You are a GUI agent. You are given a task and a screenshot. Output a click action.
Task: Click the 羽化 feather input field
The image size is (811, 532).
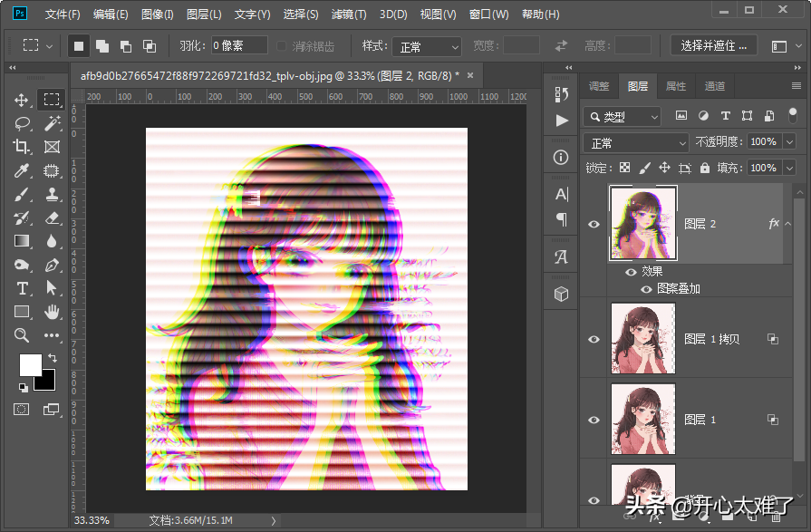pos(239,45)
